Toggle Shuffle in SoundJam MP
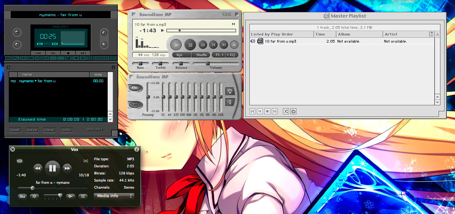 click(x=201, y=55)
